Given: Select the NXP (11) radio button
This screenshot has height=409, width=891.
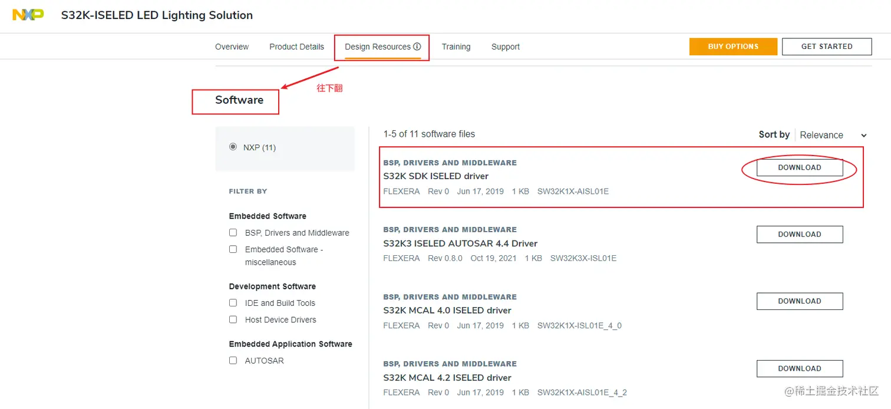Looking at the screenshot, I should (233, 147).
